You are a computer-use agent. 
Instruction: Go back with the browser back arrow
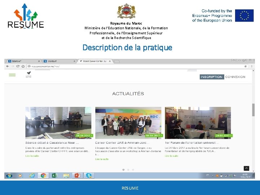pos(8,66)
